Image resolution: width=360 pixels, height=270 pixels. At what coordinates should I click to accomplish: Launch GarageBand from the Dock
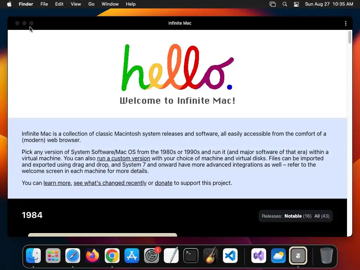211,256
